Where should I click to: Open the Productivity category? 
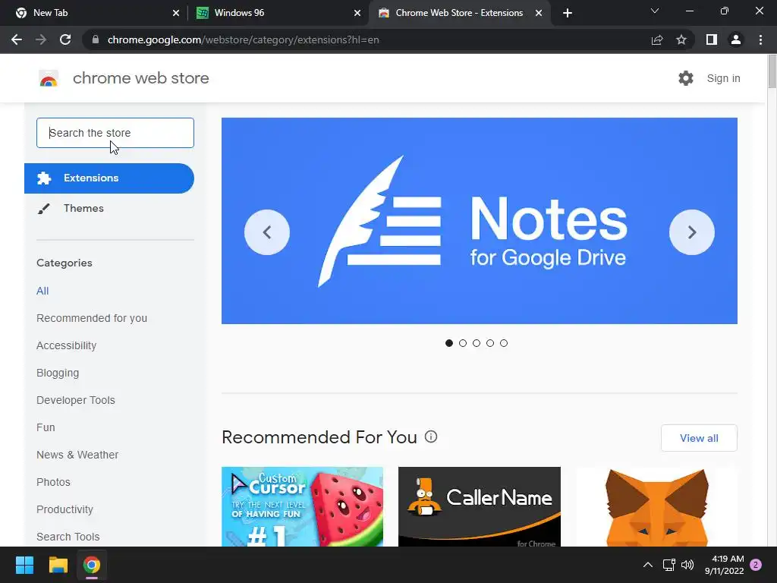tap(65, 509)
